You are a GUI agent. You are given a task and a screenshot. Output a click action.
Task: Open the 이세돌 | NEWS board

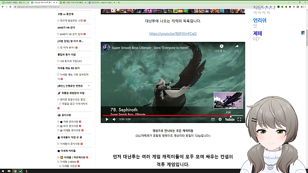pos(70,162)
